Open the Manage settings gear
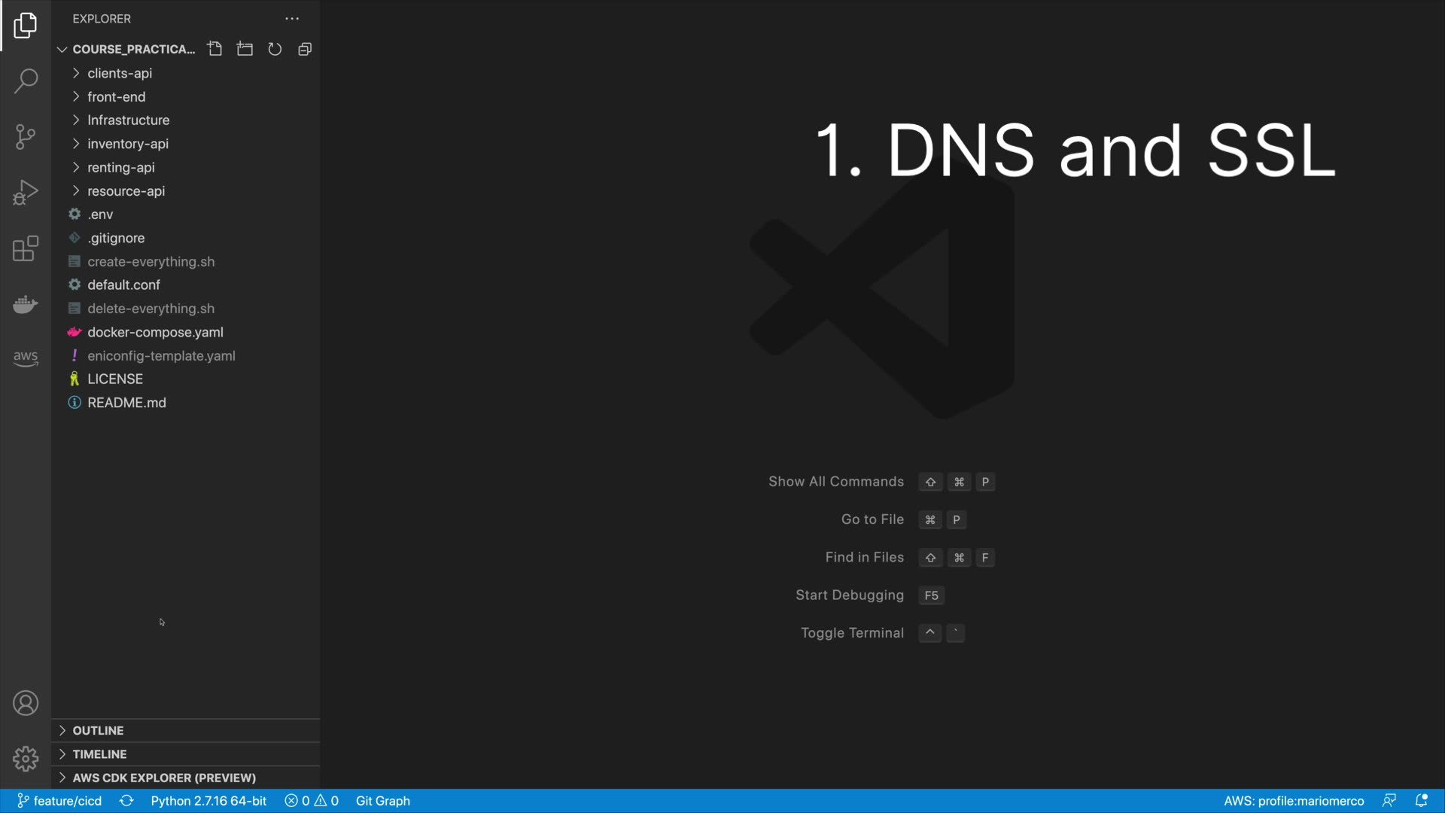The image size is (1445, 813). [26, 759]
